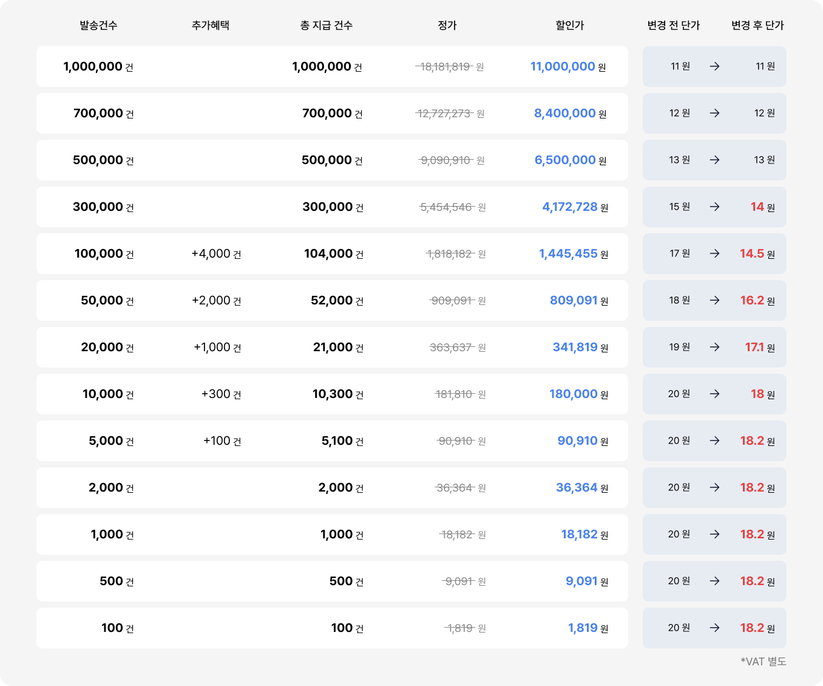Click the arrow between 18 원 and 16.2 원
Image resolution: width=823 pixels, height=686 pixels.
pos(714,300)
